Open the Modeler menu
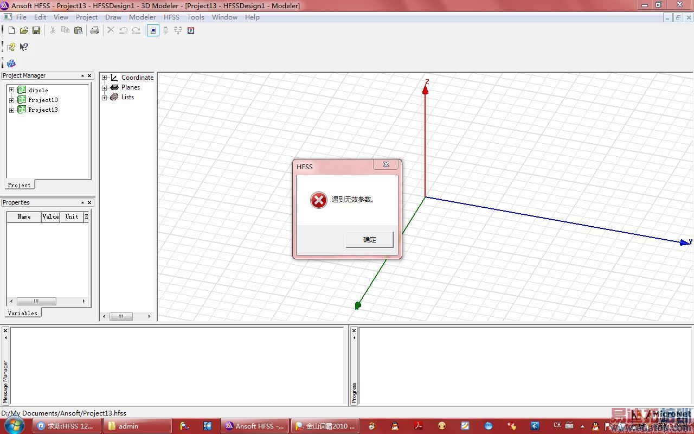694x434 pixels. (x=143, y=17)
